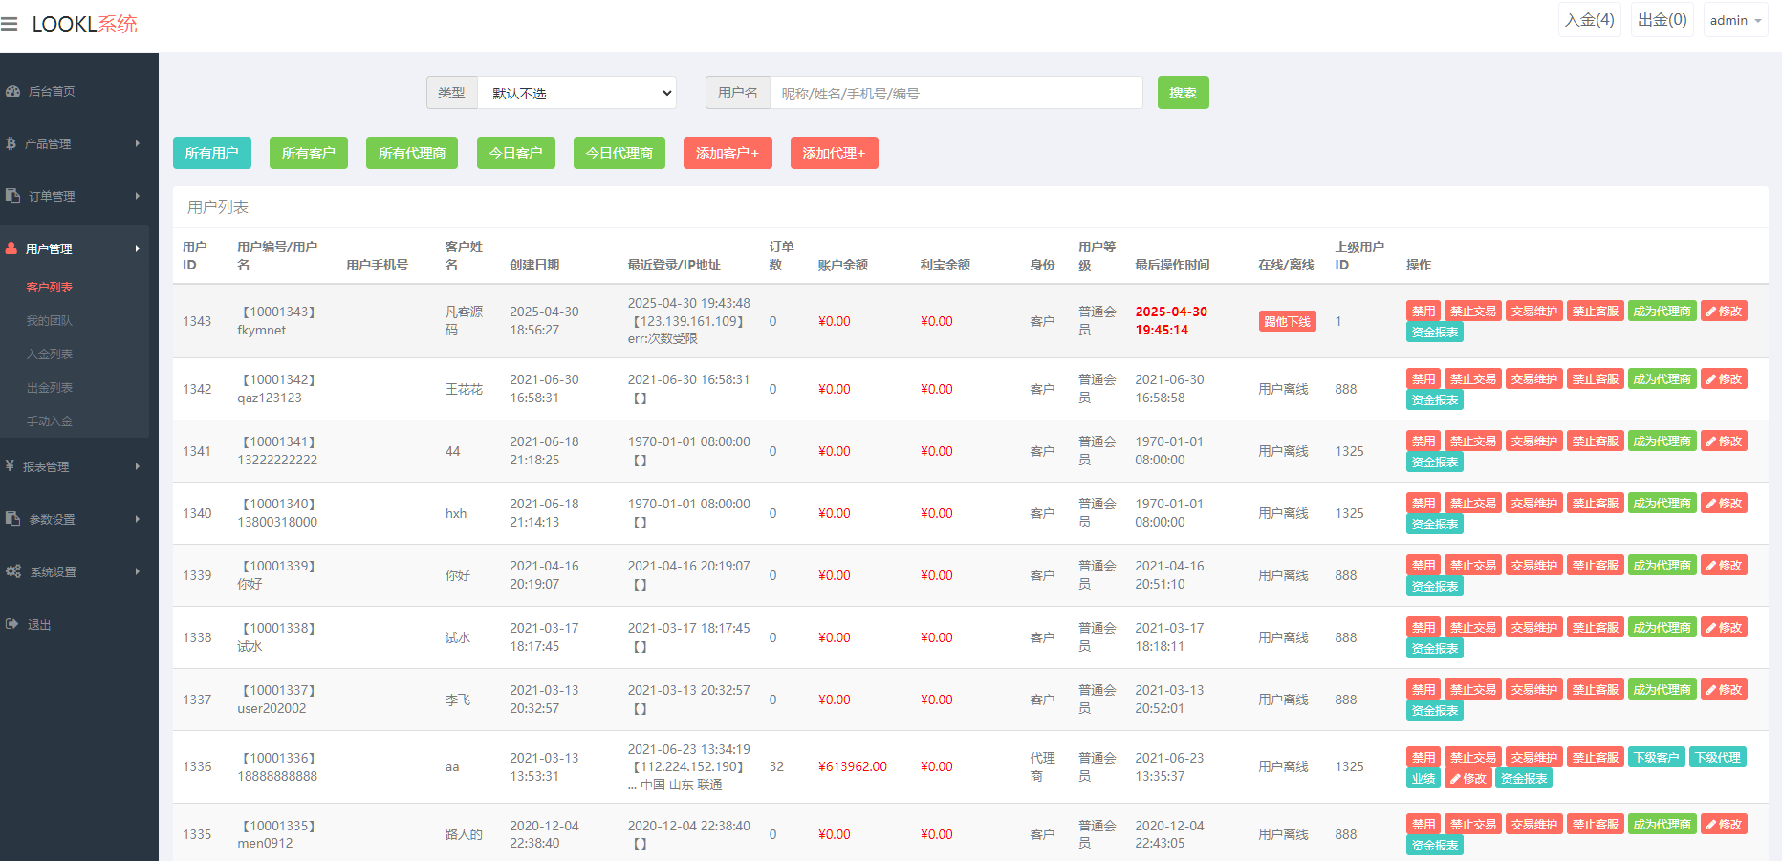Viewport: 1782px width, 861px height.
Task: Click the 产品管理 bitcoin icon
Action: point(11,144)
